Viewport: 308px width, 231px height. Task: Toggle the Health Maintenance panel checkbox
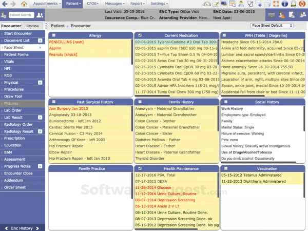[x=140, y=168]
